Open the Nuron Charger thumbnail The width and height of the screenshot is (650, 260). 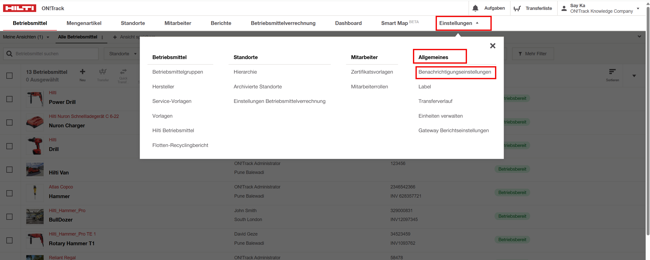click(35, 122)
